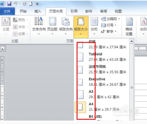Open the 断字 hyphenation dropdown
The width and height of the screenshot is (147, 124).
click(x=109, y=31)
